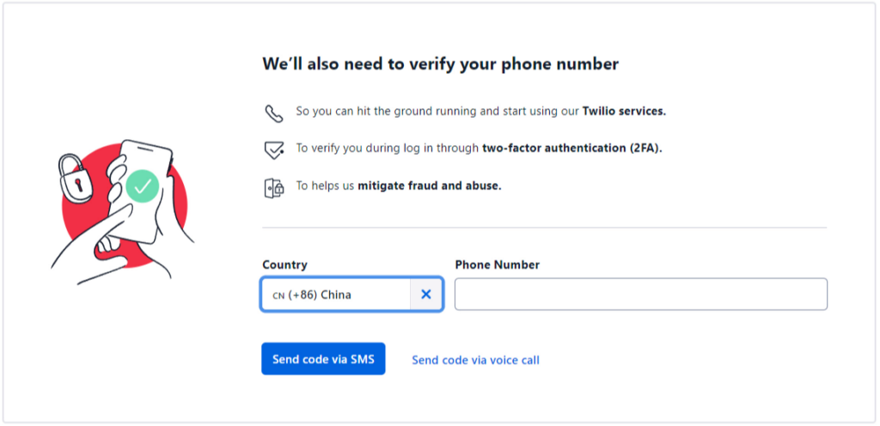880x426 pixels.
Task: Click the bold Twilio services text
Action: 624,111
